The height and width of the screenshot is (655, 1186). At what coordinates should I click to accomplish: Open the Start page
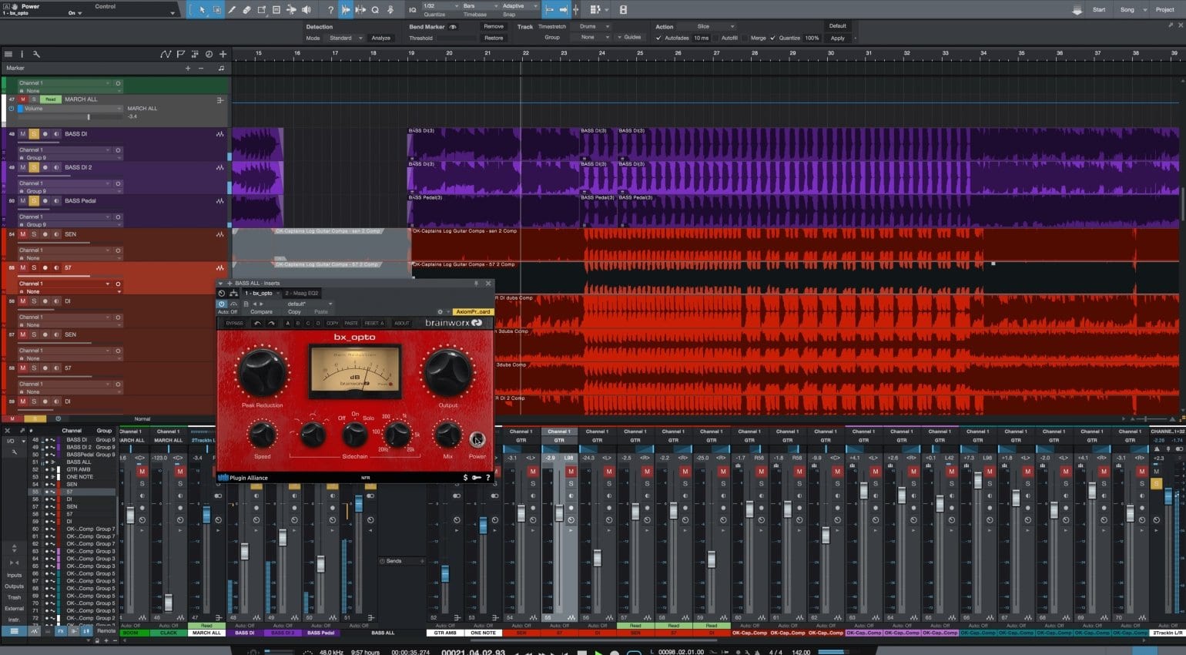tap(1099, 10)
